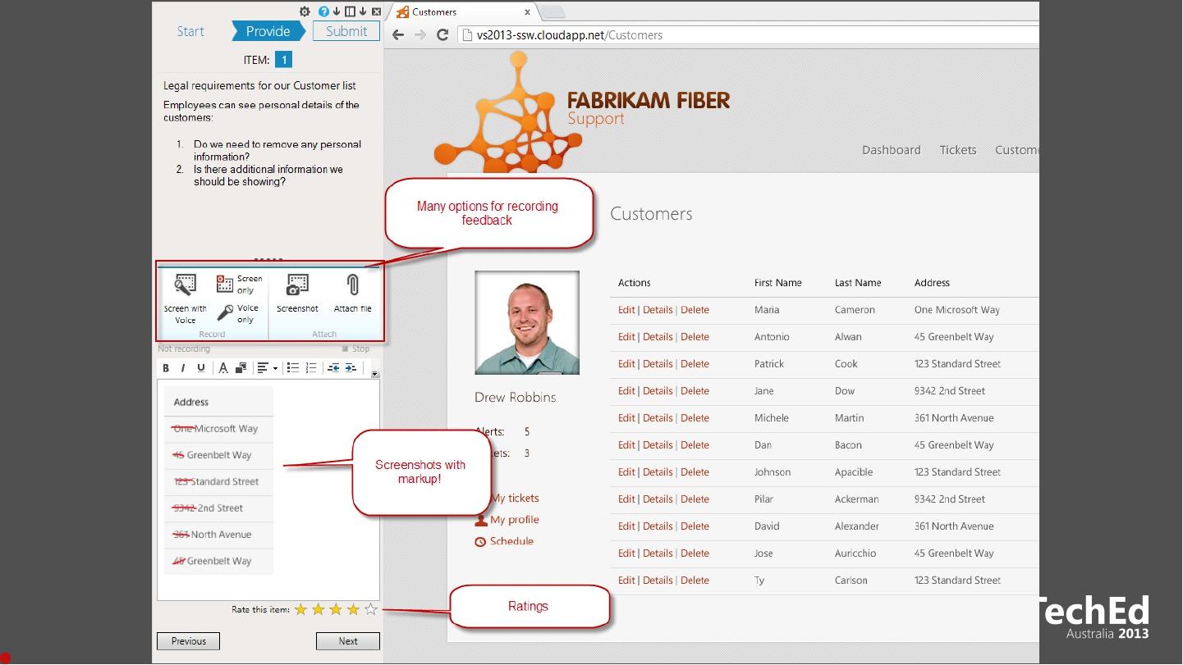The image size is (1183, 665).
Task: Edit the Jane Dow record
Action: (x=626, y=391)
